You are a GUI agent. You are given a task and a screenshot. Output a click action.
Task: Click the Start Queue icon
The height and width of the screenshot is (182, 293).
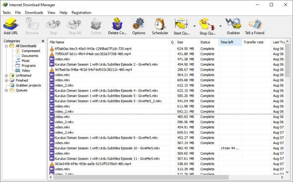(x=181, y=24)
